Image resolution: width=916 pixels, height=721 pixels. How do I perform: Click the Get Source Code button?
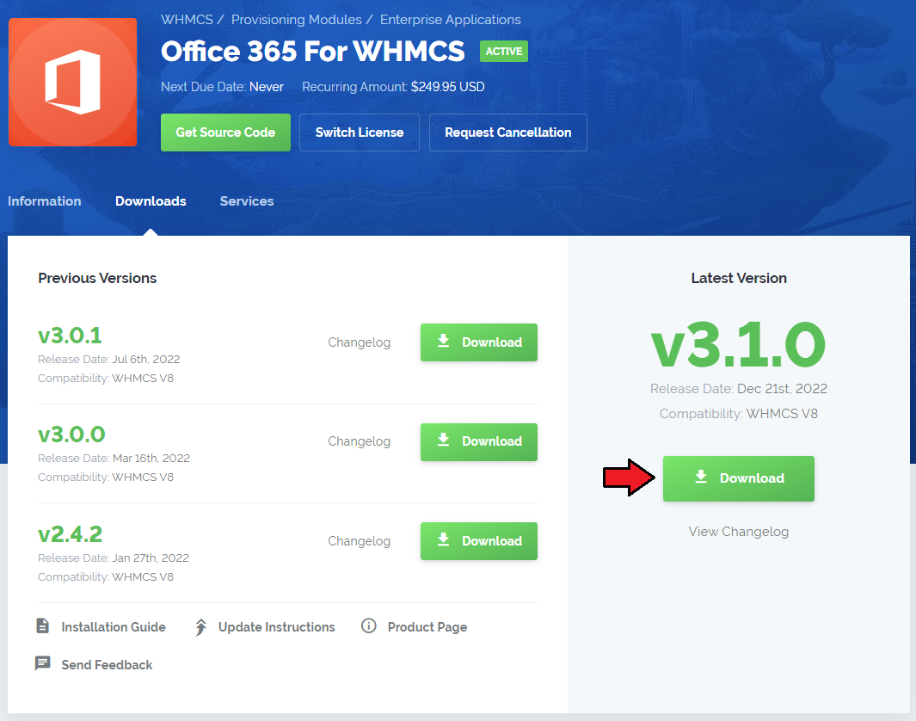225,132
